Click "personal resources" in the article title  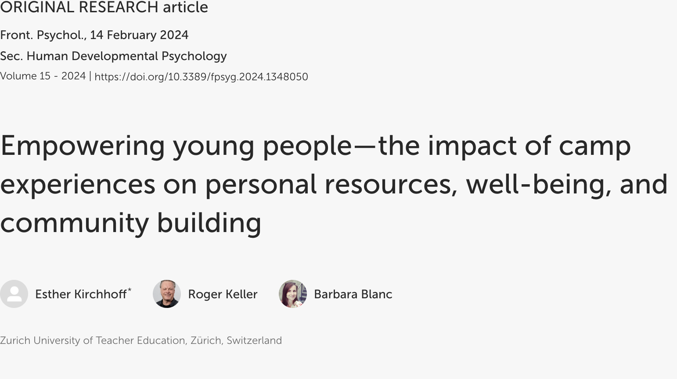click(328, 184)
